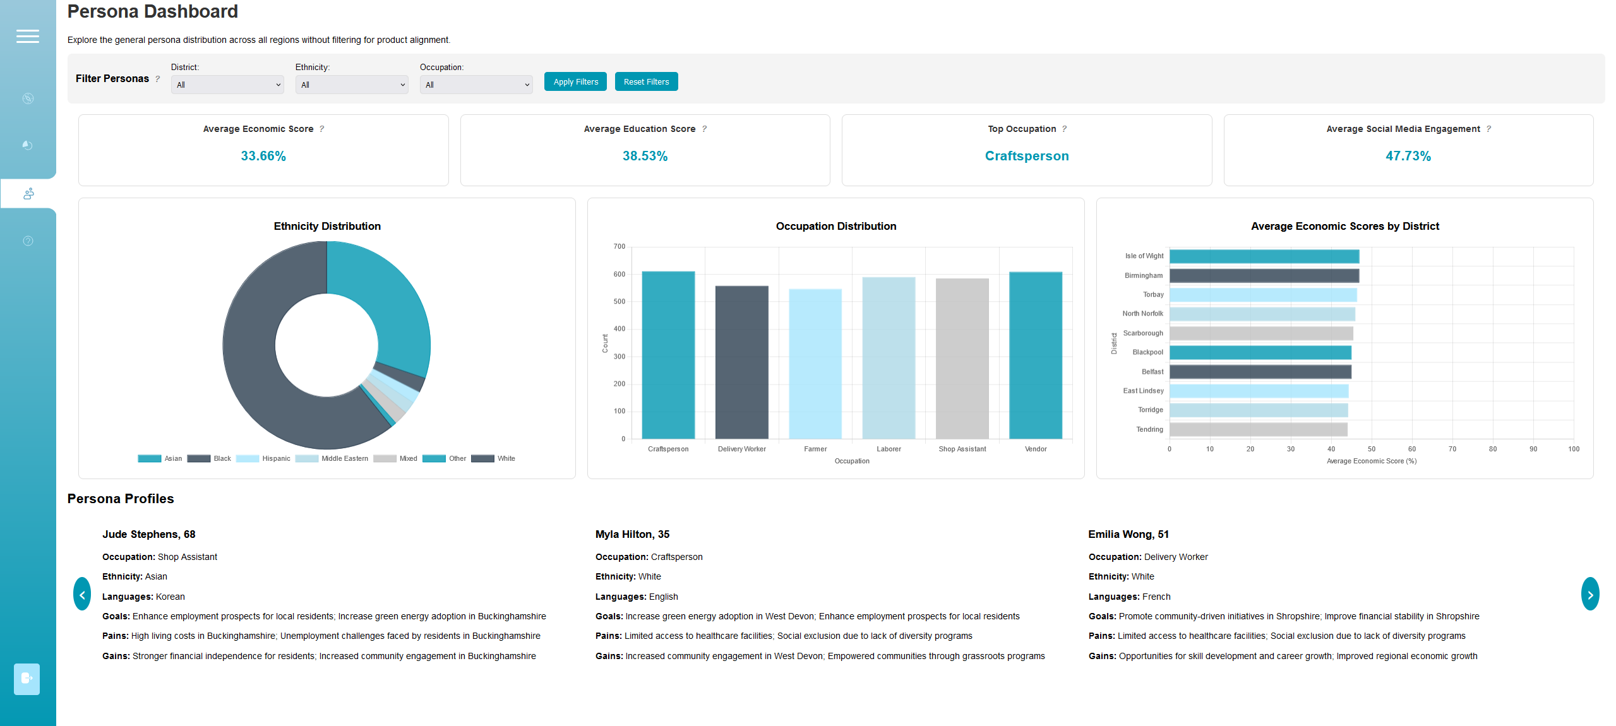This screenshot has width=1616, height=726.
Task: Toggle White legend entry in ethnicity chart
Action: [x=493, y=458]
